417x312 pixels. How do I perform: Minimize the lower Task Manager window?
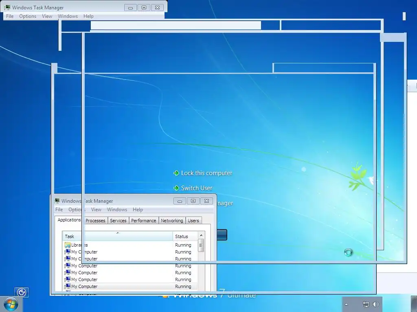pyautogui.click(x=180, y=201)
